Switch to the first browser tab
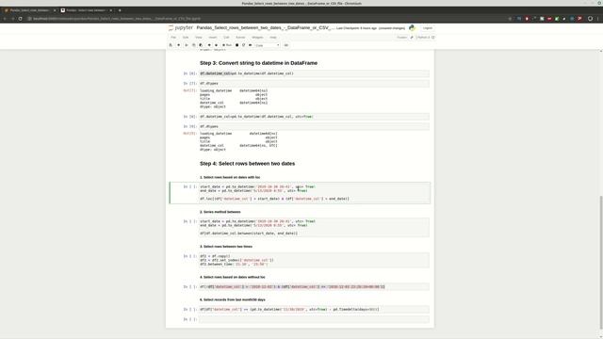 tap(29, 10)
